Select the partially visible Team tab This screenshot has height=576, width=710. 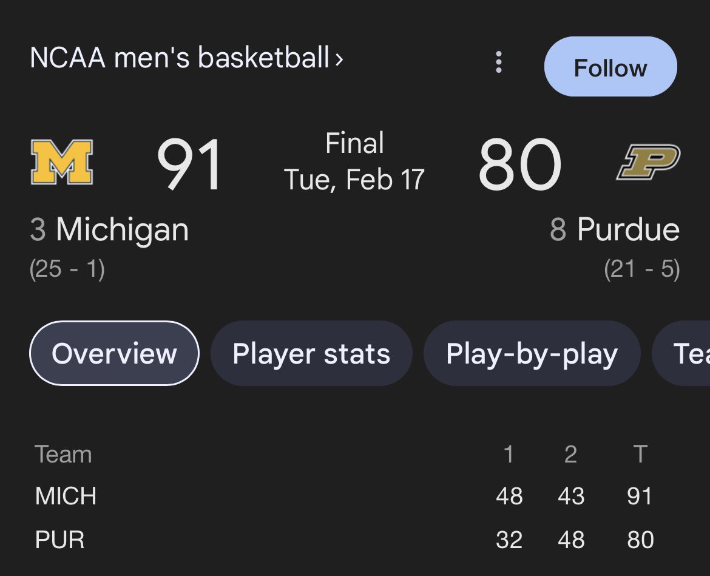pyautogui.click(x=681, y=353)
